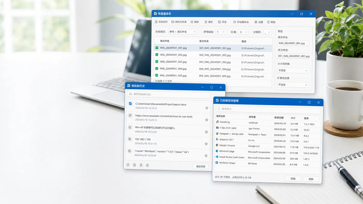Uncheck IMG_20240501_005.jpg checkbox
Image resolution: width=363 pixels, height=204 pixels.
click(x=157, y=75)
